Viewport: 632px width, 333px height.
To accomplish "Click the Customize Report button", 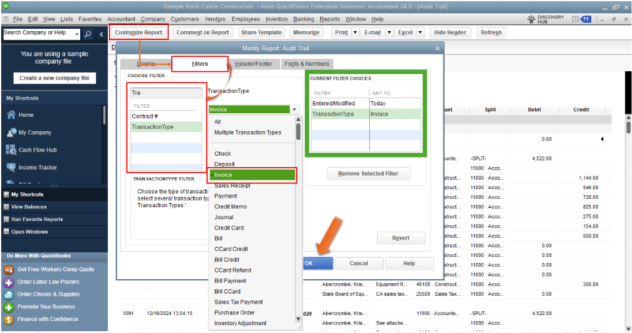I will point(139,33).
